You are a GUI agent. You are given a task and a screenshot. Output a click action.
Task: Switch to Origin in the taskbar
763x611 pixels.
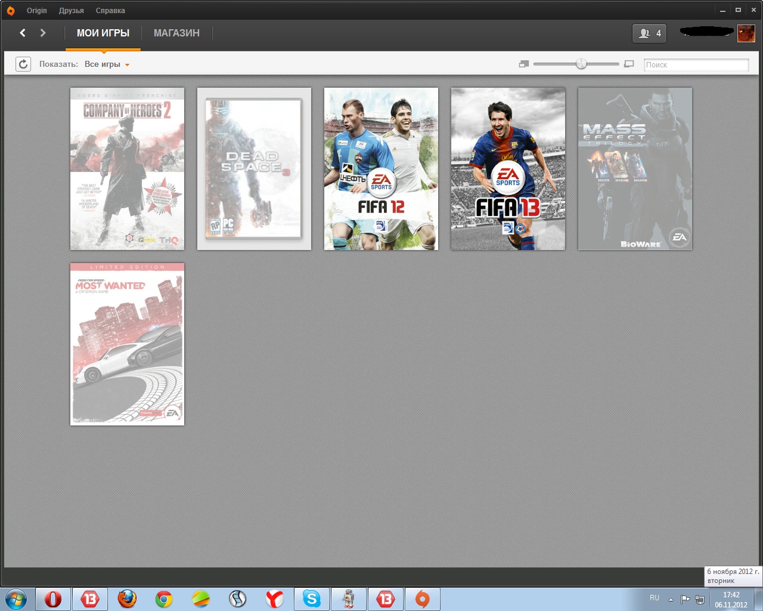click(423, 598)
